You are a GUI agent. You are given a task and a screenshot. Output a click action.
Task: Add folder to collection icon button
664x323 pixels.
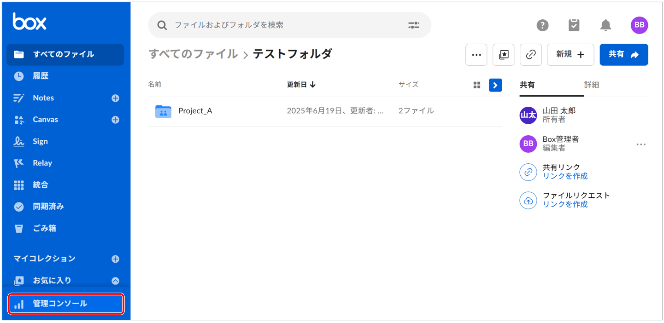click(x=503, y=55)
